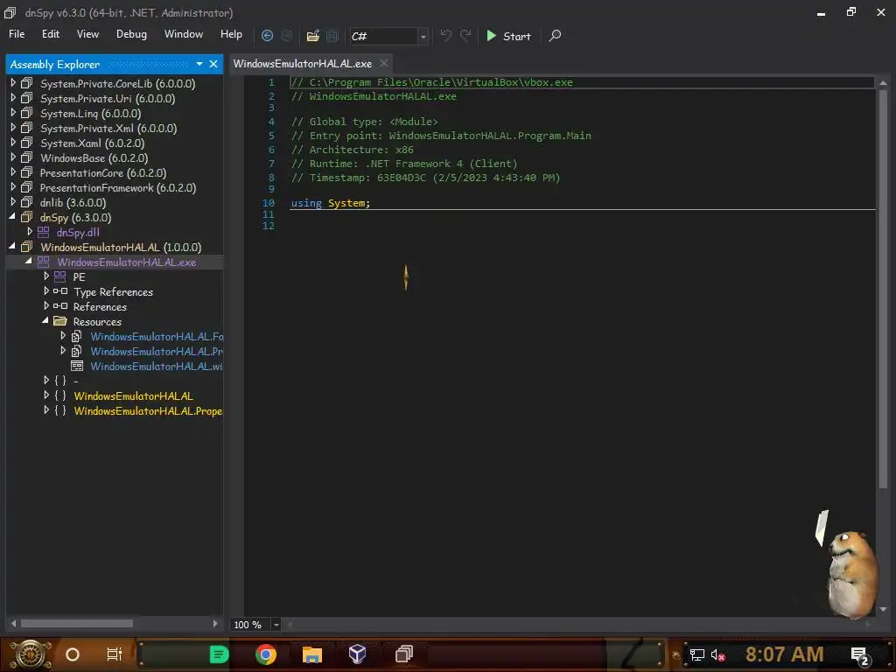
Task: Open the Debug menu
Action: click(x=131, y=34)
